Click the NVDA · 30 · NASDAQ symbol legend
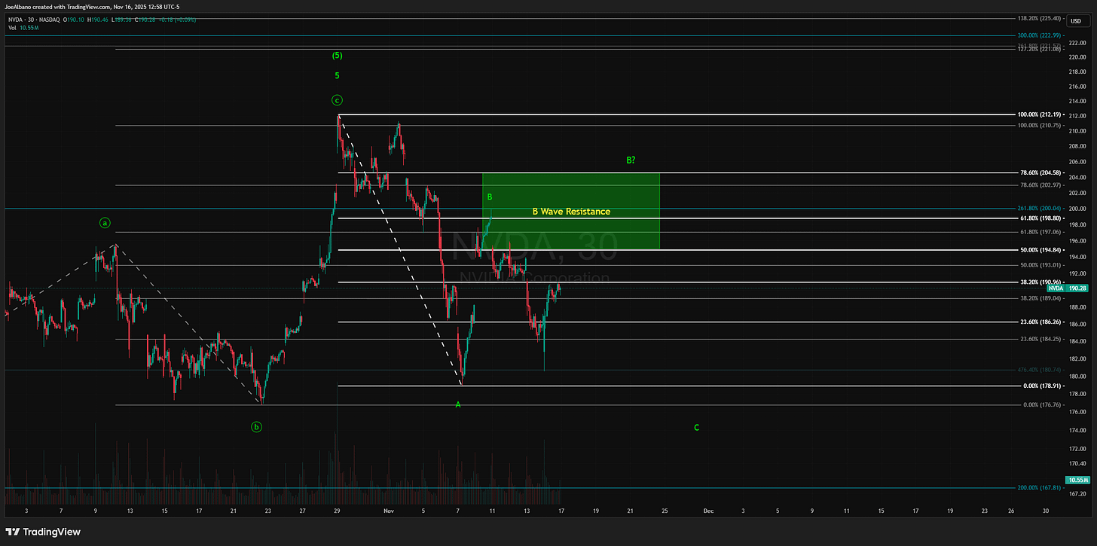 34,19
